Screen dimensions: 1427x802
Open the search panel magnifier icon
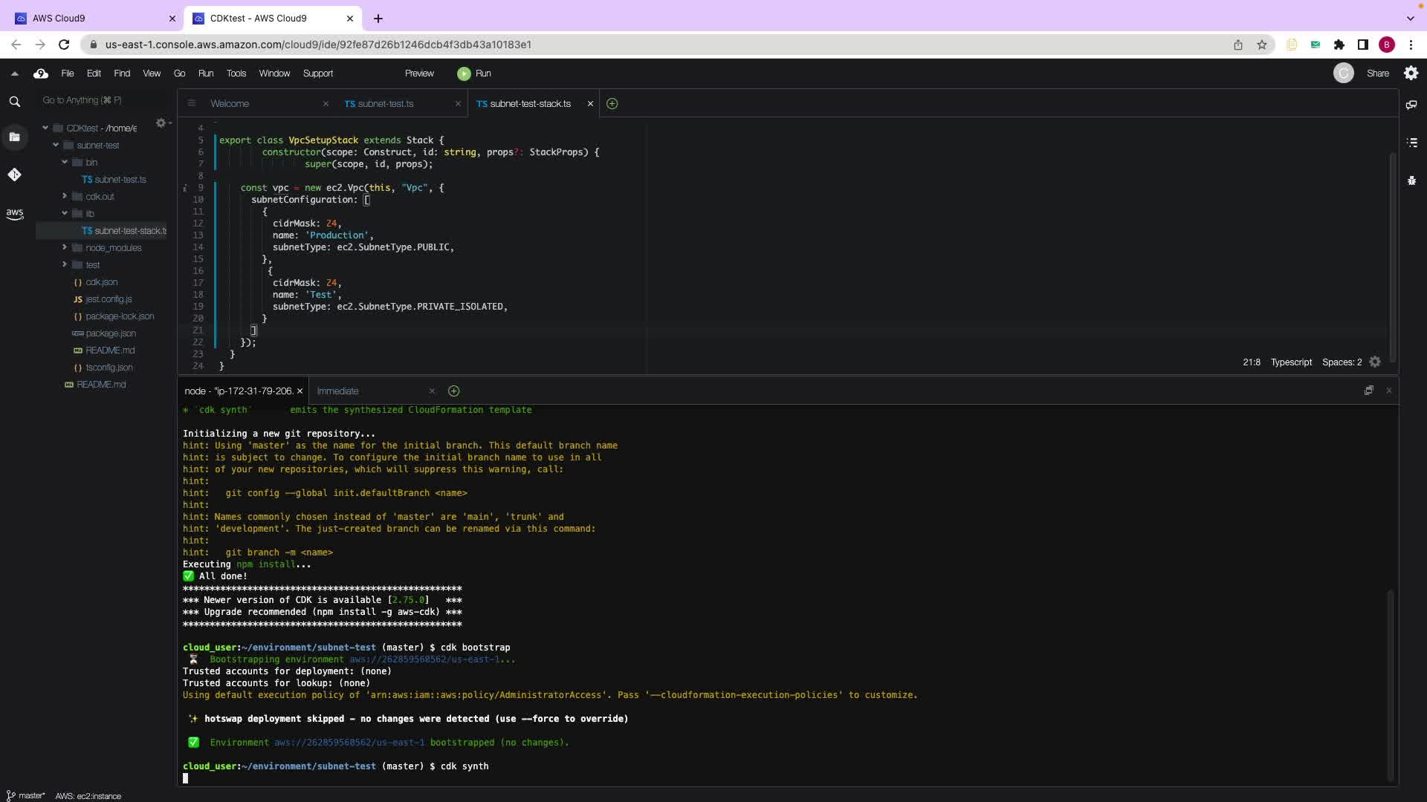(x=14, y=102)
